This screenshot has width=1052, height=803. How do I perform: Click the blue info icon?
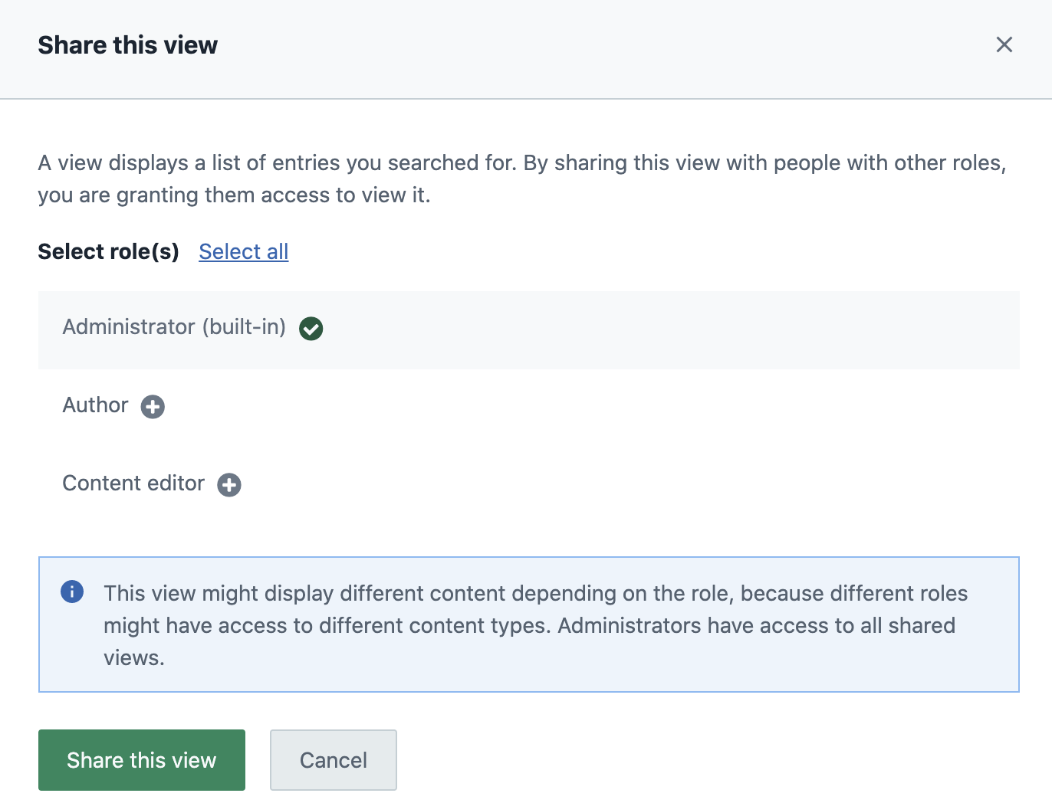tap(72, 592)
